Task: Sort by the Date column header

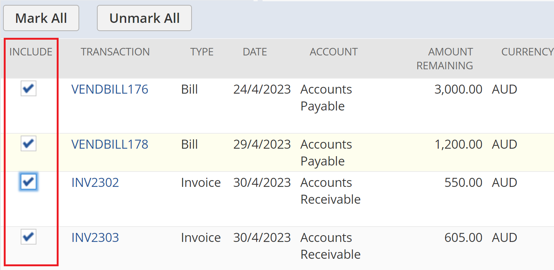Action: click(x=255, y=52)
